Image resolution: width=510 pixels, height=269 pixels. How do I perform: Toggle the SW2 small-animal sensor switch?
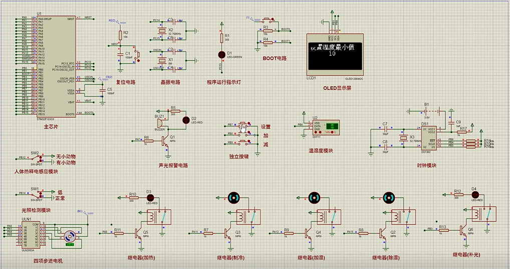point(37,158)
